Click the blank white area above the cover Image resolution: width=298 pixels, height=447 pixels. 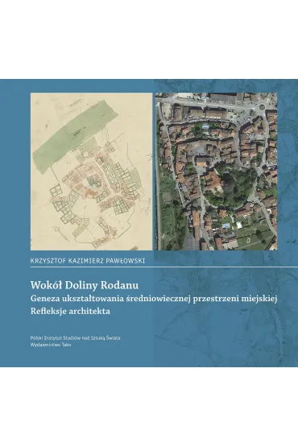coord(149,39)
